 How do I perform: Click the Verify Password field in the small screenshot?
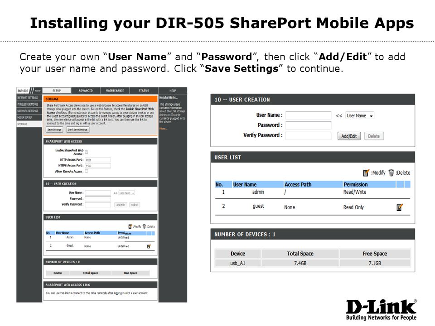(x=98, y=205)
